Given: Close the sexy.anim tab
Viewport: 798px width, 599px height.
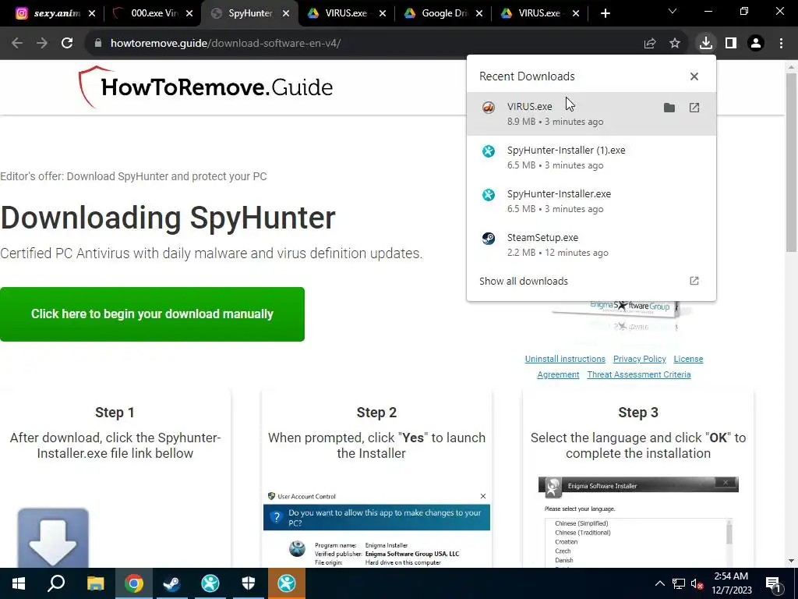Looking at the screenshot, I should pyautogui.click(x=92, y=14).
